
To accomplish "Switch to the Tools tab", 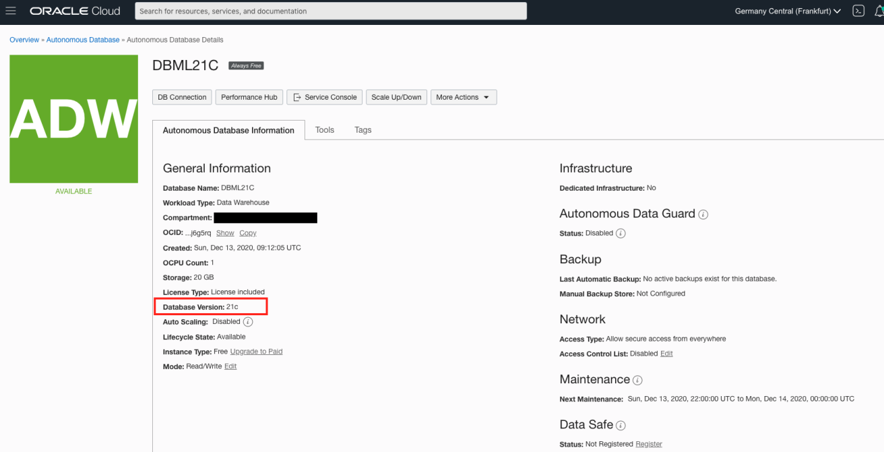I will click(325, 129).
